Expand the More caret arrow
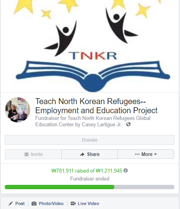Screen dimensions: 180x209 point(155,154)
